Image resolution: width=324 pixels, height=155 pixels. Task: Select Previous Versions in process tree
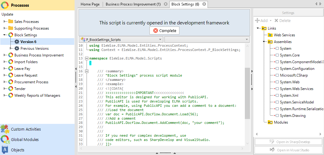coord(34,49)
